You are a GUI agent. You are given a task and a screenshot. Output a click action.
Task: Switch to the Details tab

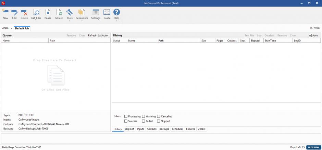coord(201,129)
